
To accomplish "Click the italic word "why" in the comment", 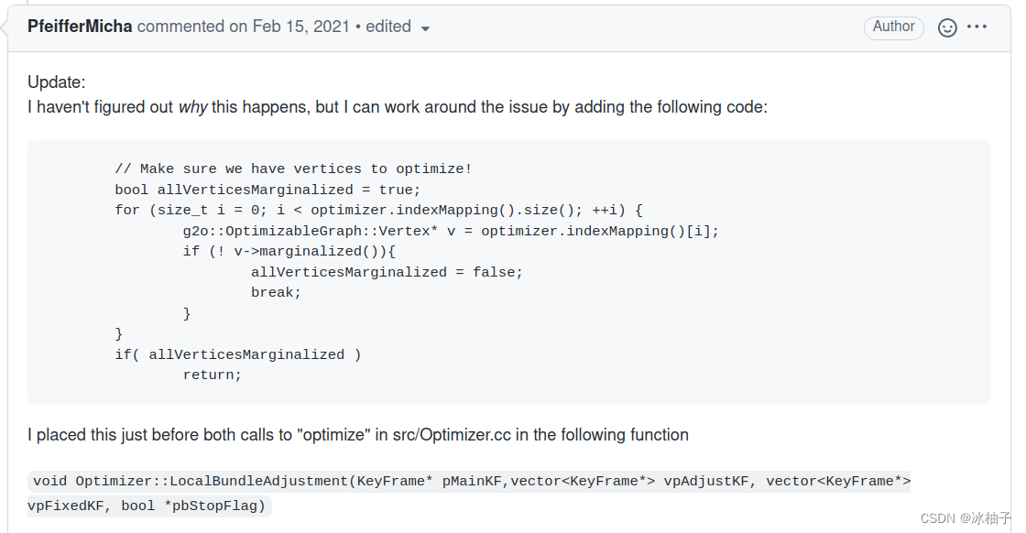I will pyautogui.click(x=192, y=107).
